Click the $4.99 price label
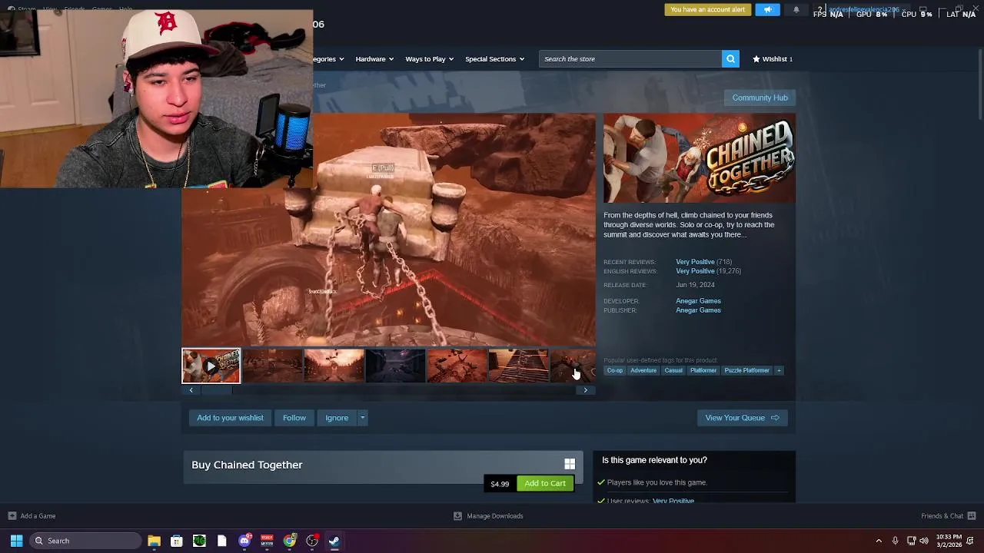The height and width of the screenshot is (553, 984). tap(500, 484)
